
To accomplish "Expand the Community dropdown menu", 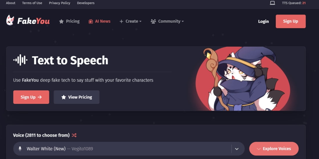I will pos(167,21).
